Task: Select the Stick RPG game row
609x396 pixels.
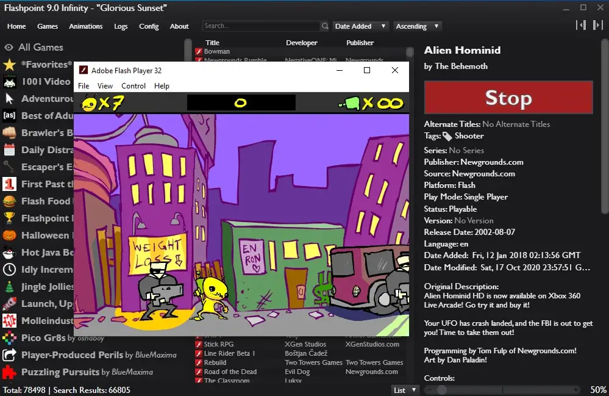Action: tap(301, 344)
